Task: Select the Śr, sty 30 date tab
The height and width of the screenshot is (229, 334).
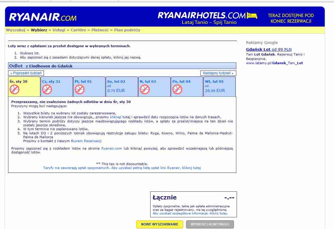Action: (x=24, y=87)
